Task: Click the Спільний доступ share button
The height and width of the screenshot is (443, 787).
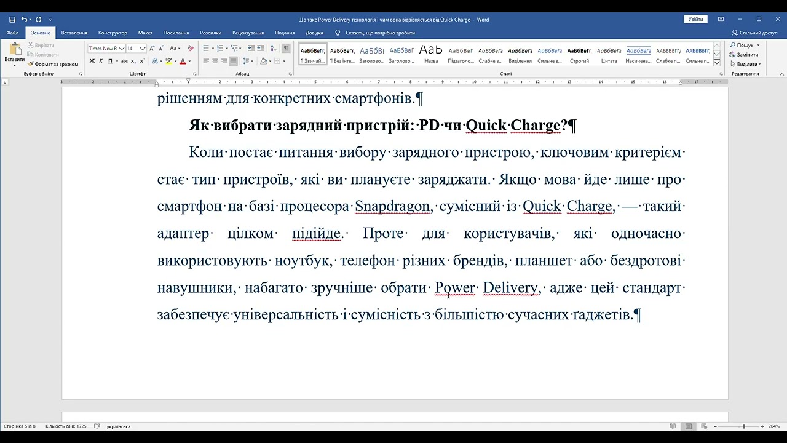Action: (x=754, y=33)
